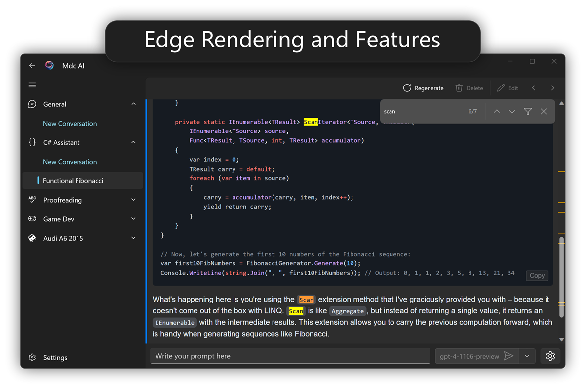586x389 pixels.
Task: Click the gpt-4-1106-preview model name
Action: tap(469, 356)
